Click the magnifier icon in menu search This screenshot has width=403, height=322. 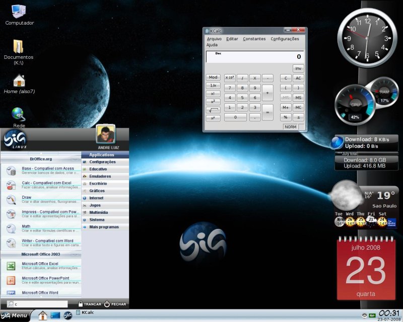click(11, 304)
